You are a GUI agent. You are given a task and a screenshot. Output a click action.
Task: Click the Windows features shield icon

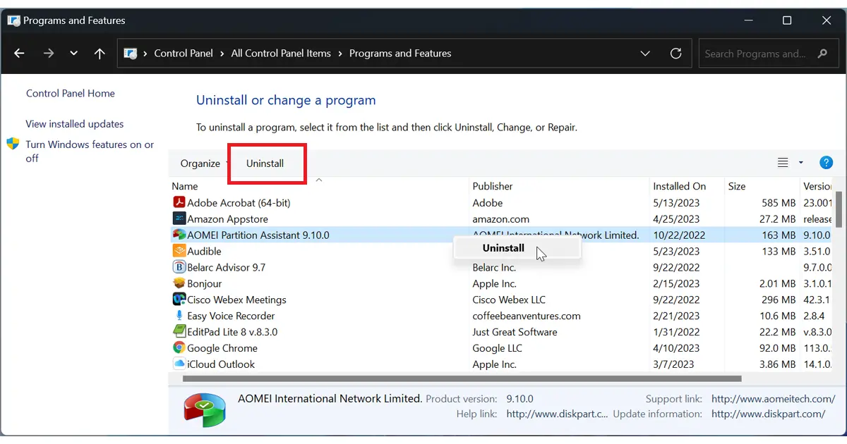(x=13, y=144)
